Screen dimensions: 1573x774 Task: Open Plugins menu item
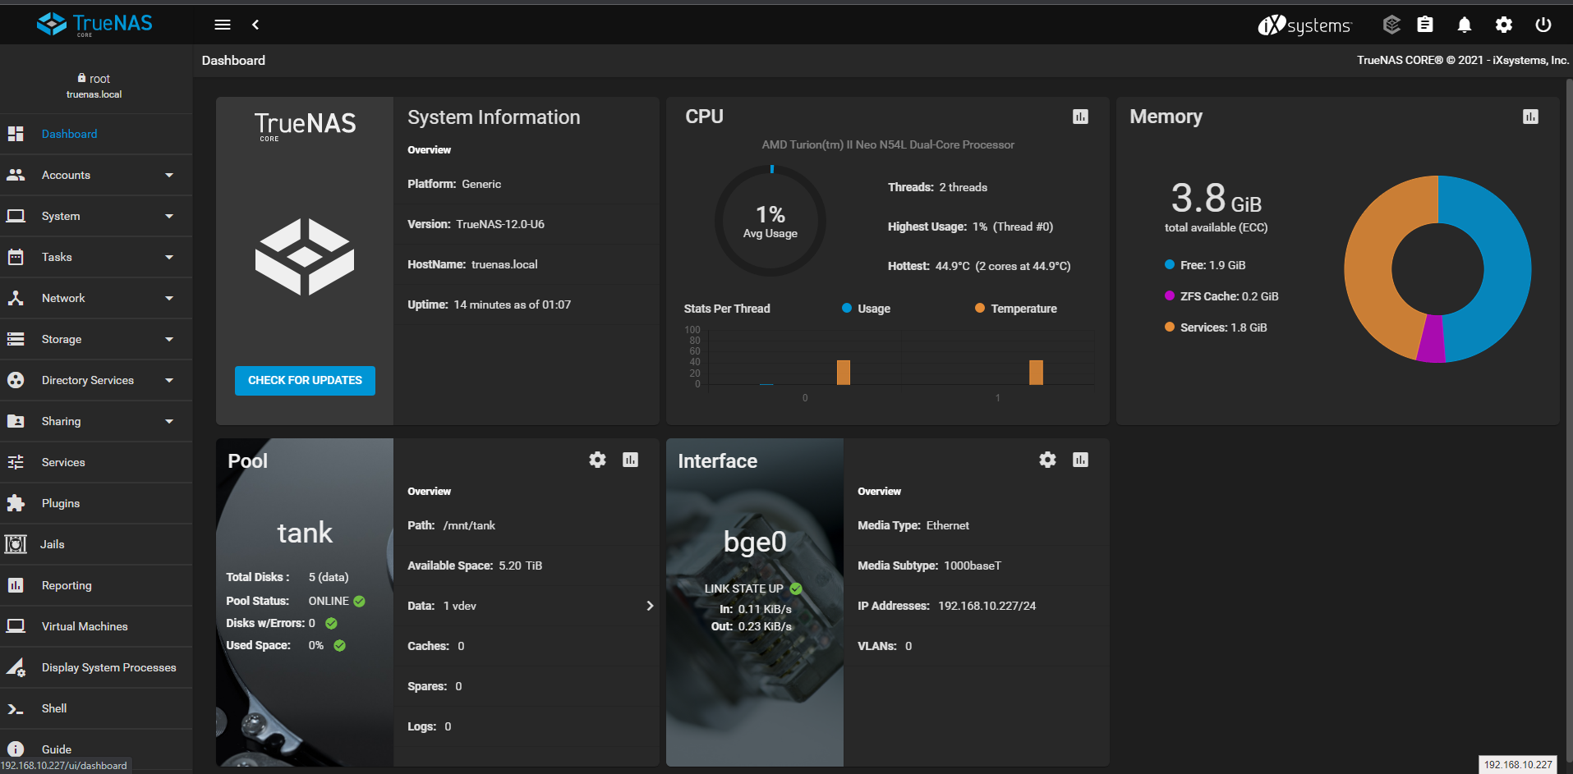coord(96,503)
